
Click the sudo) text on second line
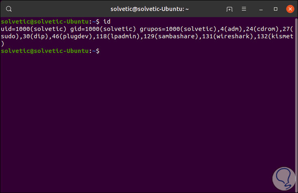(10, 36)
